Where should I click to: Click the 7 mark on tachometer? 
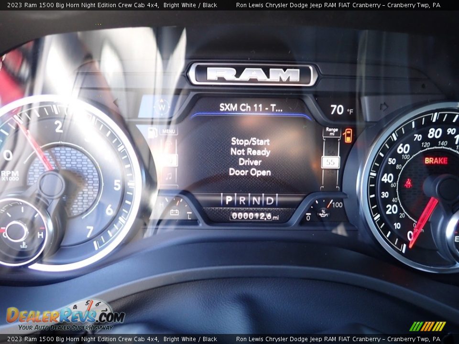click(90, 232)
